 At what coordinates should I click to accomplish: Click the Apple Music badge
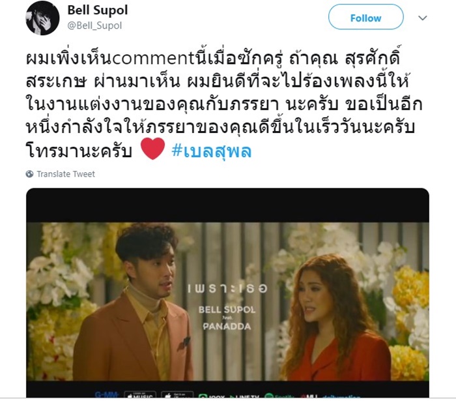coord(140,394)
